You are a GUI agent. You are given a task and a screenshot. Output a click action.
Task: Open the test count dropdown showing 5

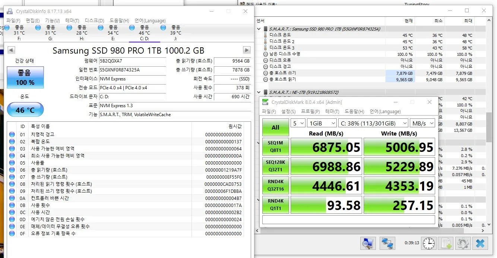click(x=298, y=123)
